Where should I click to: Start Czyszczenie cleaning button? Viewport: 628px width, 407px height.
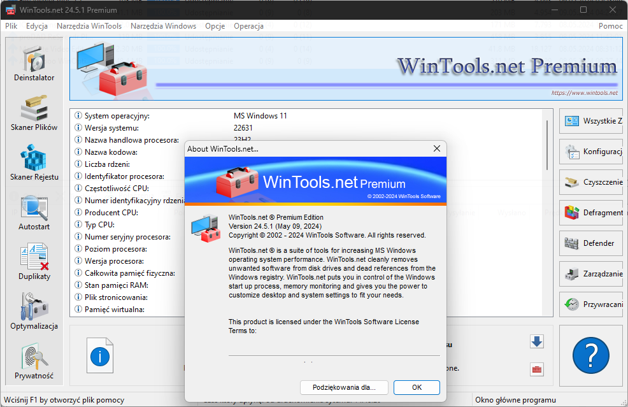(591, 182)
